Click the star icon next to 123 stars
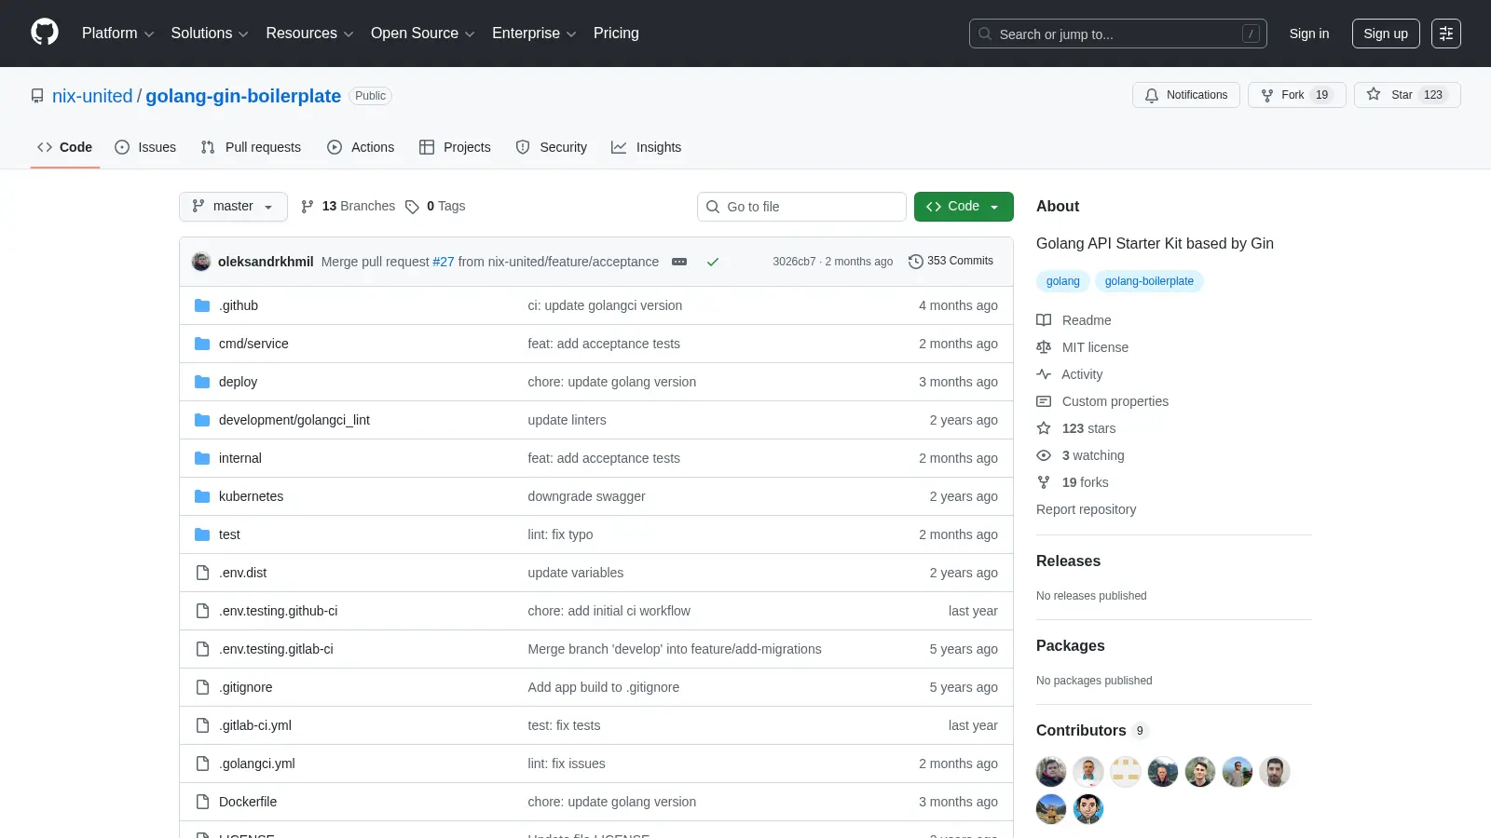Viewport: 1491px width, 838px height. point(1044,428)
